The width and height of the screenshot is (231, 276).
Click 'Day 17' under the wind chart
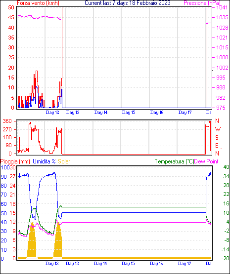click(185, 113)
